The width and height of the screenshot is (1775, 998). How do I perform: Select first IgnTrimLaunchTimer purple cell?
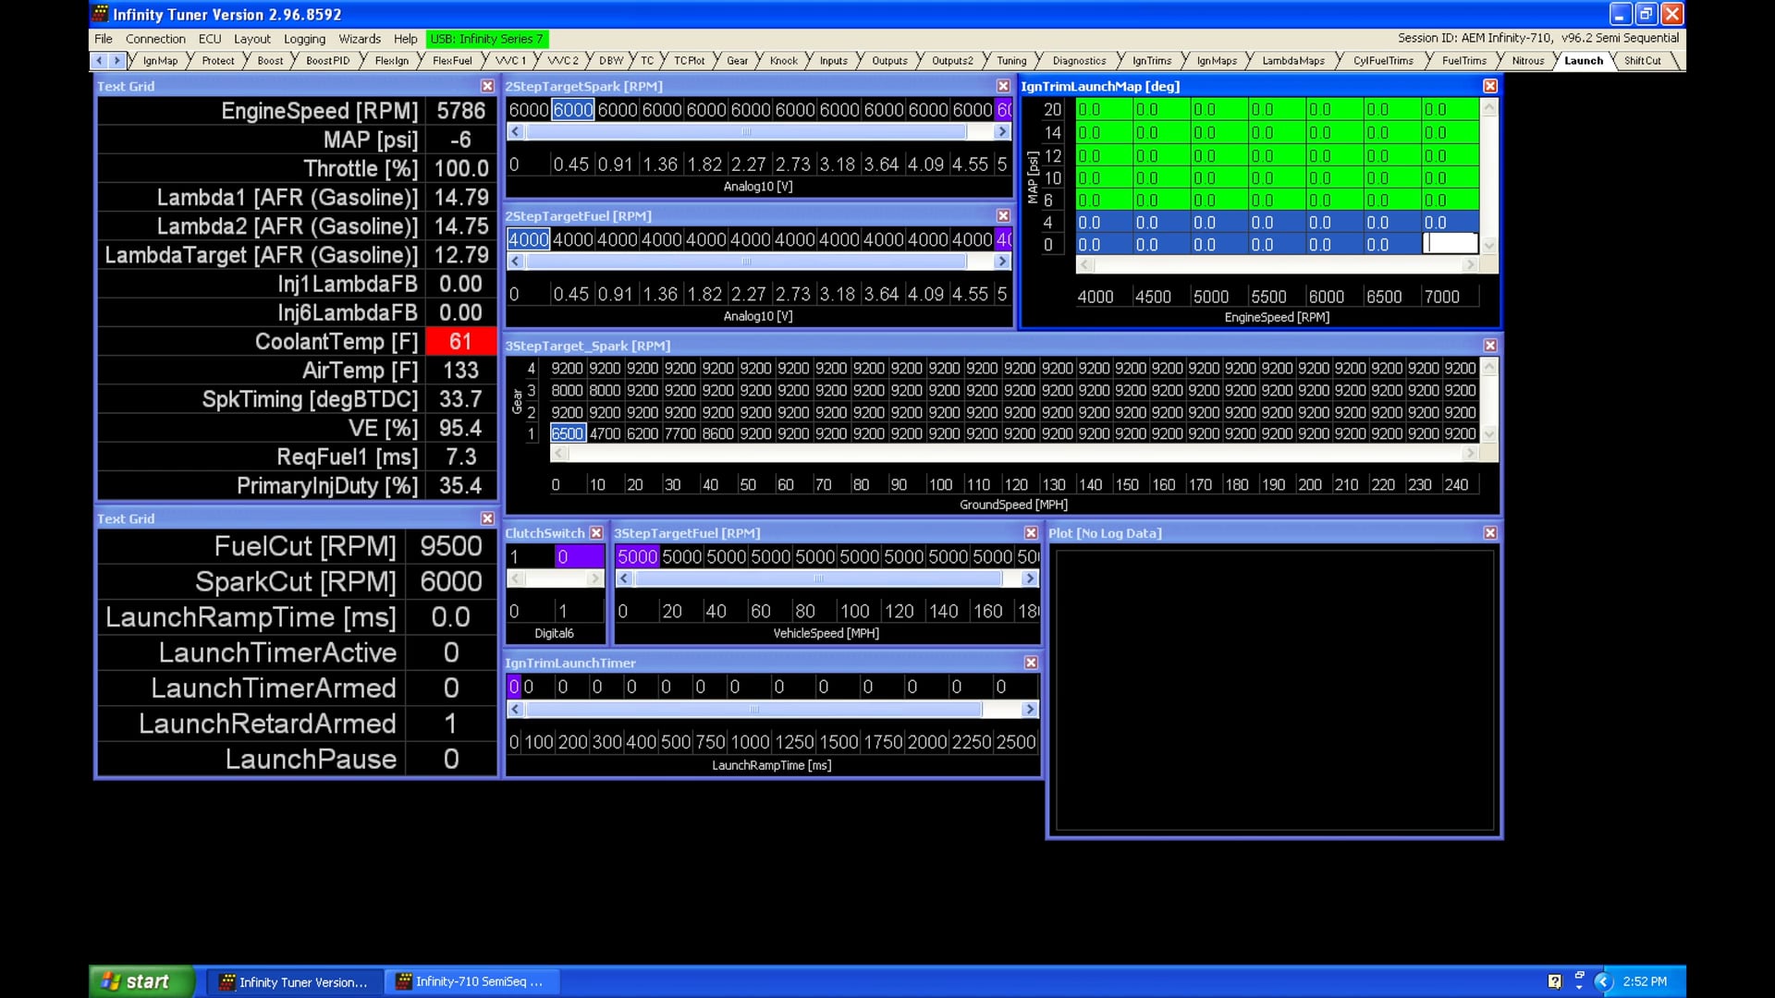513,687
